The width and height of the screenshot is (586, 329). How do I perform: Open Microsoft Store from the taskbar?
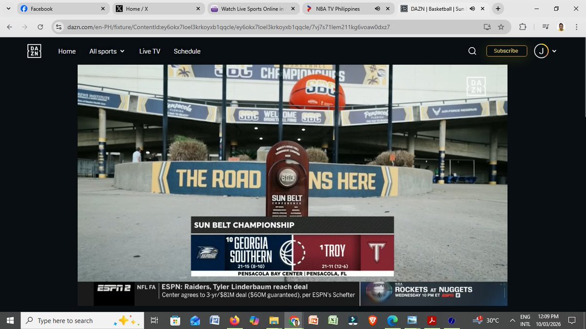pos(174,320)
